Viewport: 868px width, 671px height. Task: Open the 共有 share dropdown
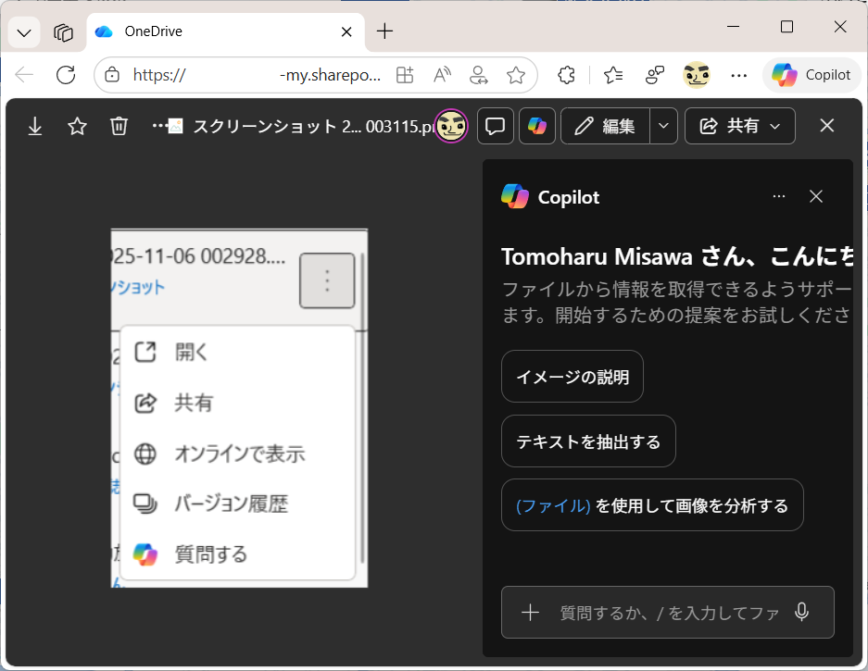coord(740,126)
